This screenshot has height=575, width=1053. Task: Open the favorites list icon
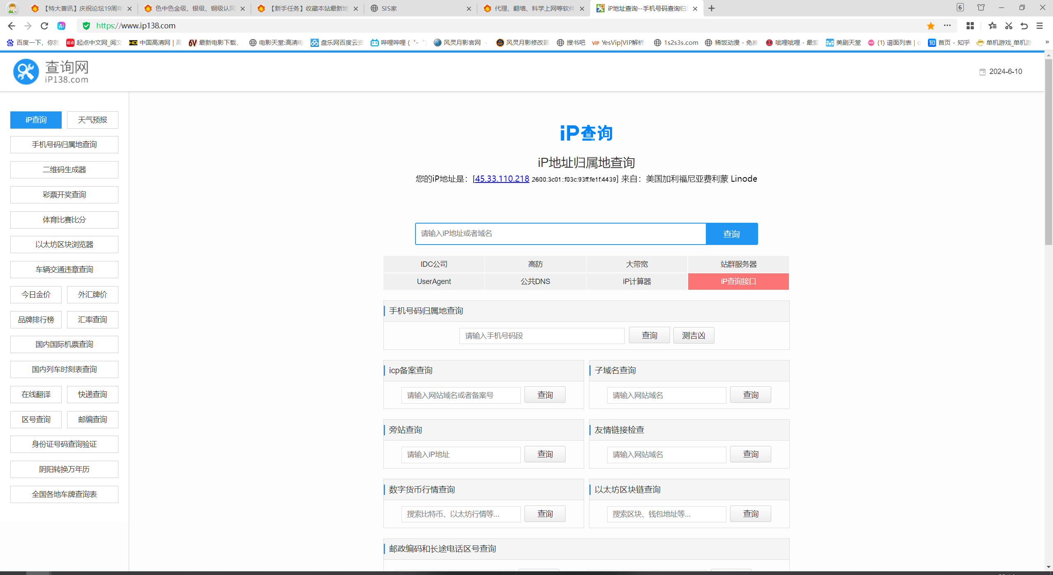[993, 26]
